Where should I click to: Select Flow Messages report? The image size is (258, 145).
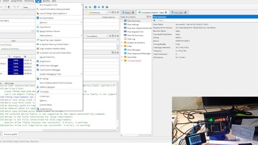[133, 50]
